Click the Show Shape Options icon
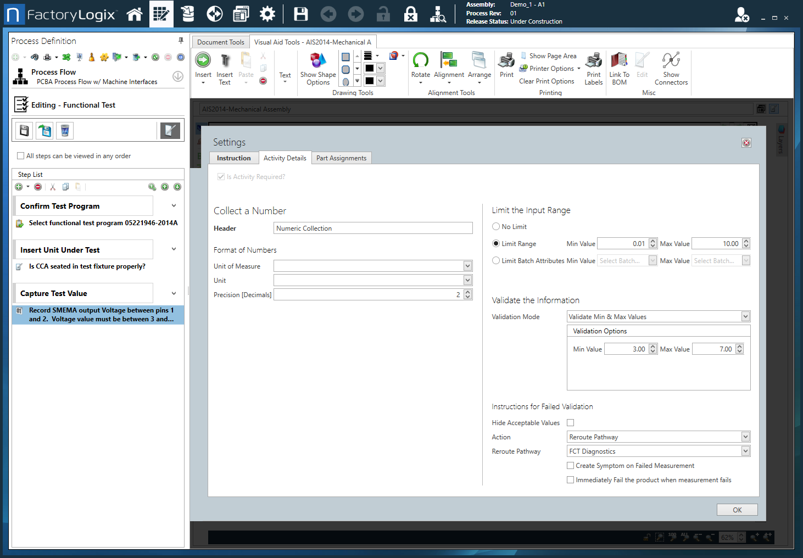Viewport: 803px width, 558px height. (x=318, y=60)
